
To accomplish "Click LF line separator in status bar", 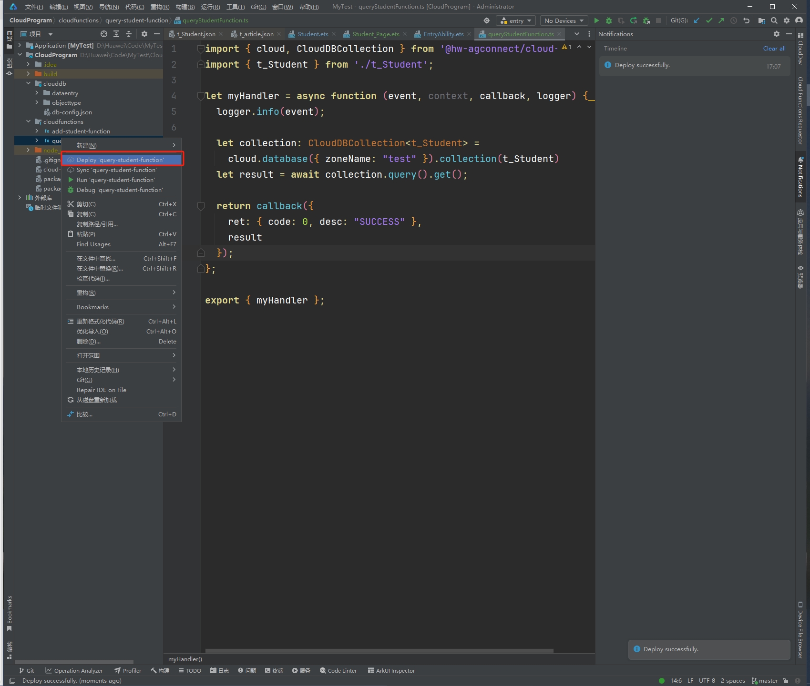I will [x=690, y=681].
